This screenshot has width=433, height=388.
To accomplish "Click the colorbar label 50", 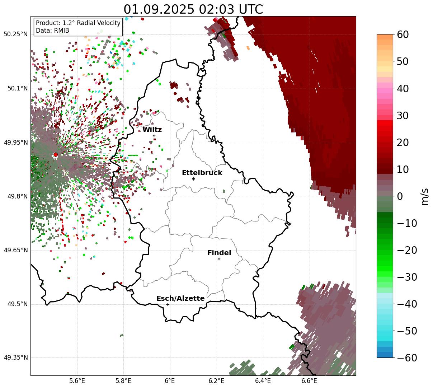I will [x=403, y=61].
